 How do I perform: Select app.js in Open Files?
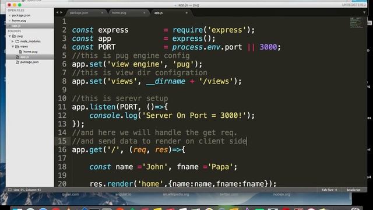16,26
